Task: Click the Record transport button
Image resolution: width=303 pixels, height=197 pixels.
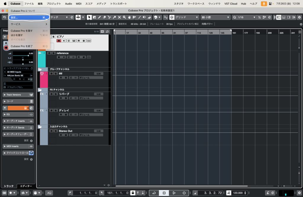Action: coord(184,193)
